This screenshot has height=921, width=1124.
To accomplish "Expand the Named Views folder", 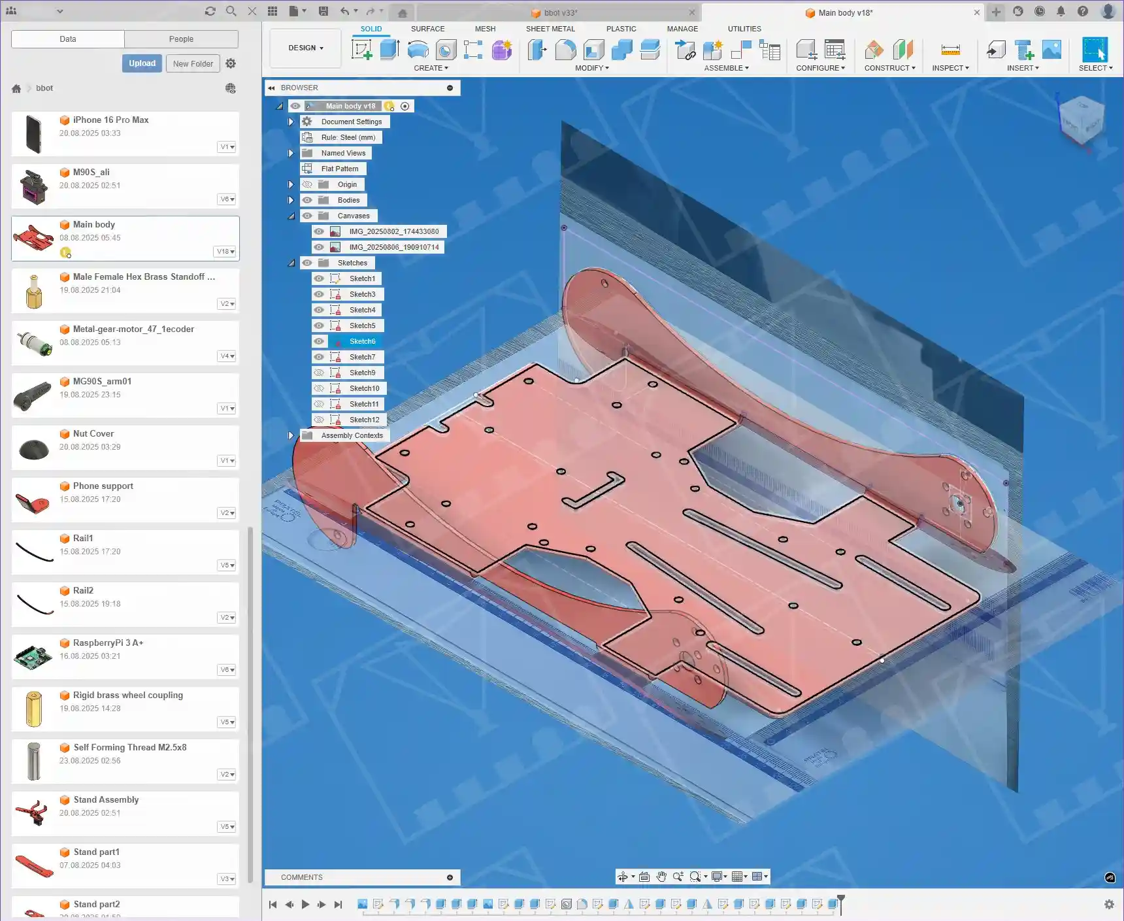I will point(291,153).
